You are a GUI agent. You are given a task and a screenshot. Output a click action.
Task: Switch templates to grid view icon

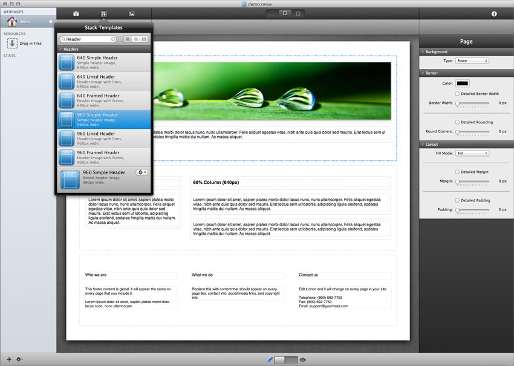click(144, 39)
